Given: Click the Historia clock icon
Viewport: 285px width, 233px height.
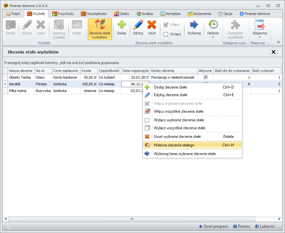Looking at the screenshot, I should pos(213,25).
